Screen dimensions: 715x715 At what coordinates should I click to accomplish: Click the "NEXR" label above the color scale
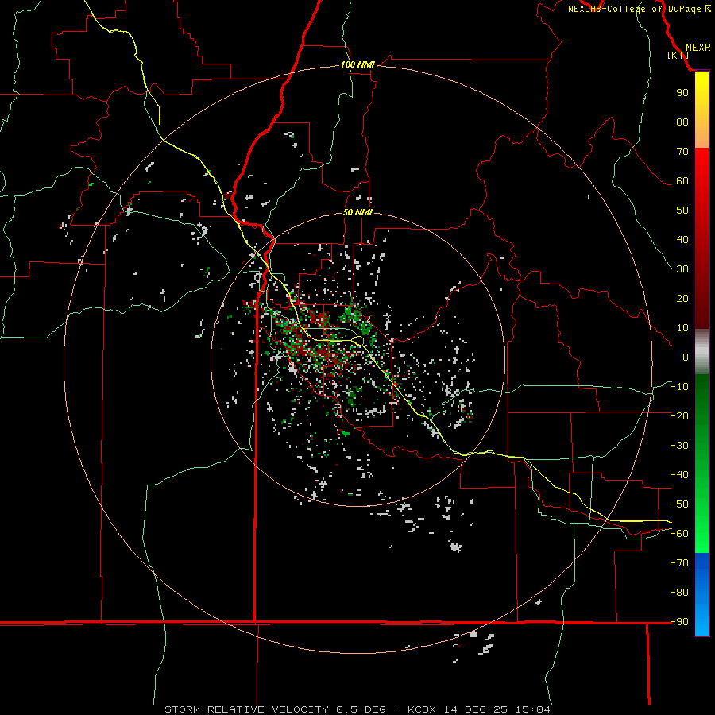[698, 48]
